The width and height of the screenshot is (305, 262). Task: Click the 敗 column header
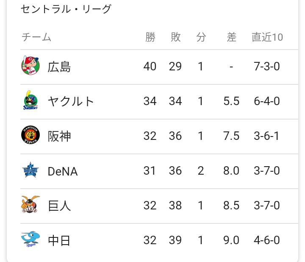point(176,37)
